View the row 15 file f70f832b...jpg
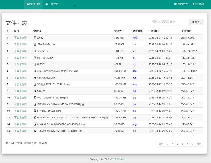Viewport: 211px width, 163px height. coord(24,131)
